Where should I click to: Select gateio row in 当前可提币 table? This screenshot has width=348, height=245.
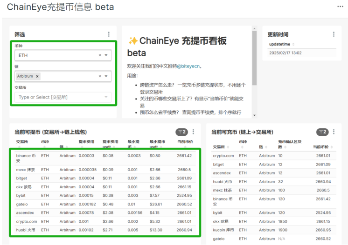105,204
